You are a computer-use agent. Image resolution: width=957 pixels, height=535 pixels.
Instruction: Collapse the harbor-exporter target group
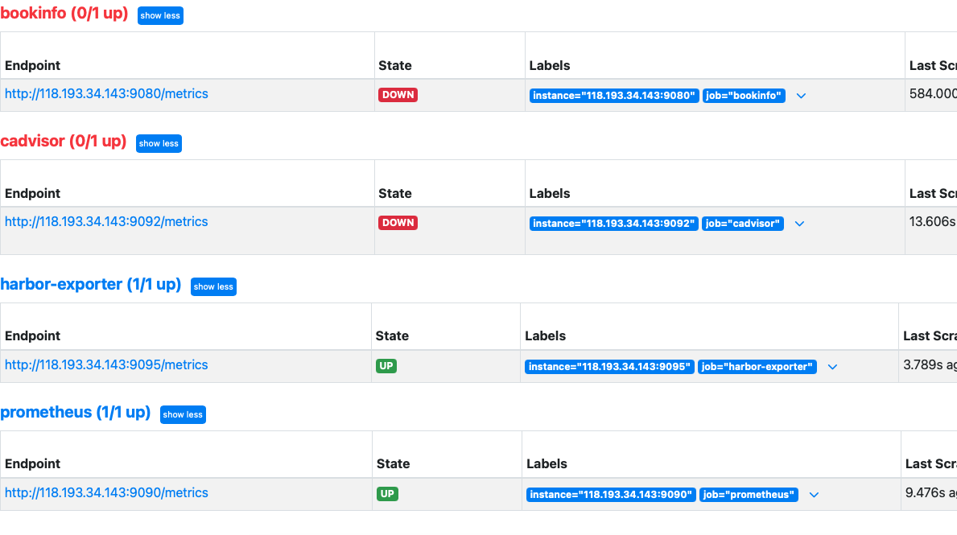pos(213,286)
